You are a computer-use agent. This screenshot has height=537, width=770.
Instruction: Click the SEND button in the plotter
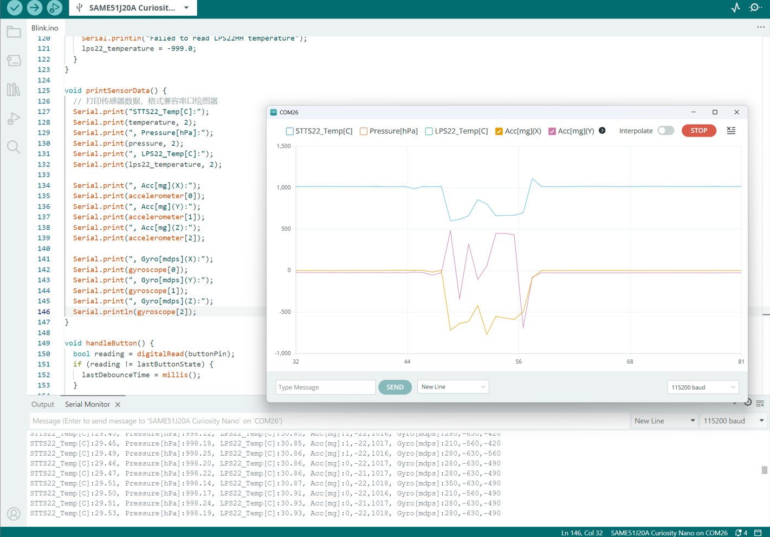(395, 387)
